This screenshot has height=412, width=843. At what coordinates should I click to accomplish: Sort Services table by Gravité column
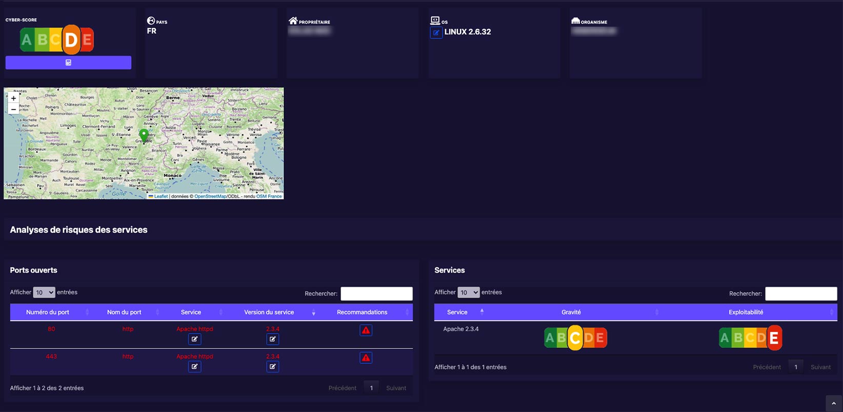(x=571, y=312)
